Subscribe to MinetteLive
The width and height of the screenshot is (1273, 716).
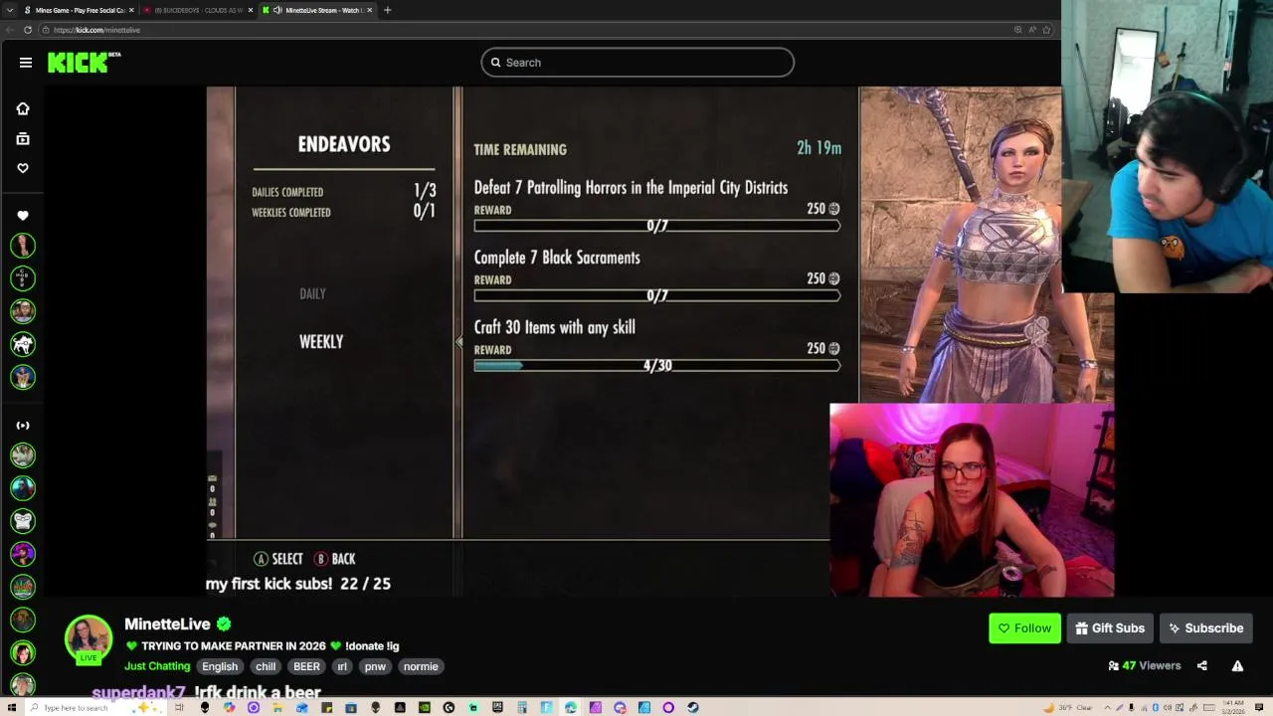1205,628
